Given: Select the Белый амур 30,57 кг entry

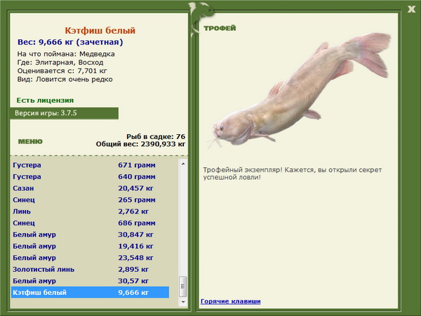Looking at the screenshot, I should point(91,280).
